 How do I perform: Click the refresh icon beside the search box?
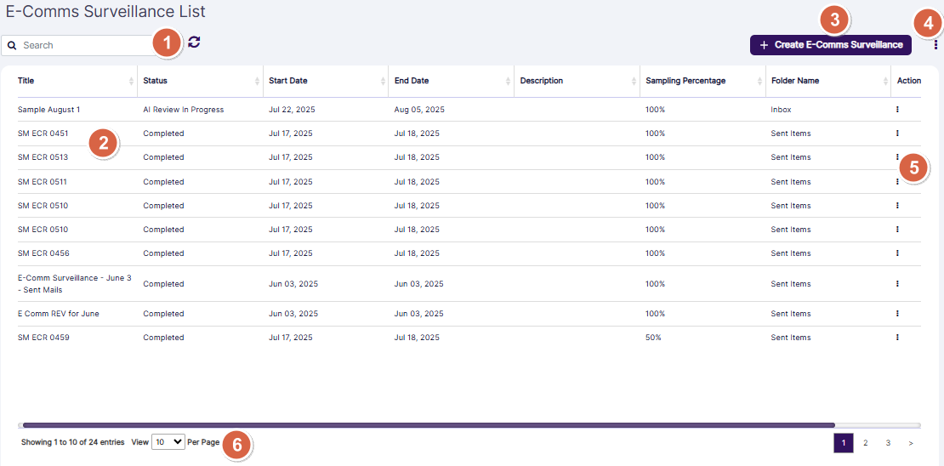coord(195,42)
